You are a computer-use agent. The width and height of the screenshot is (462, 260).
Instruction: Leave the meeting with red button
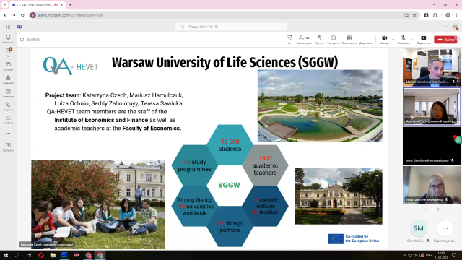point(445,40)
